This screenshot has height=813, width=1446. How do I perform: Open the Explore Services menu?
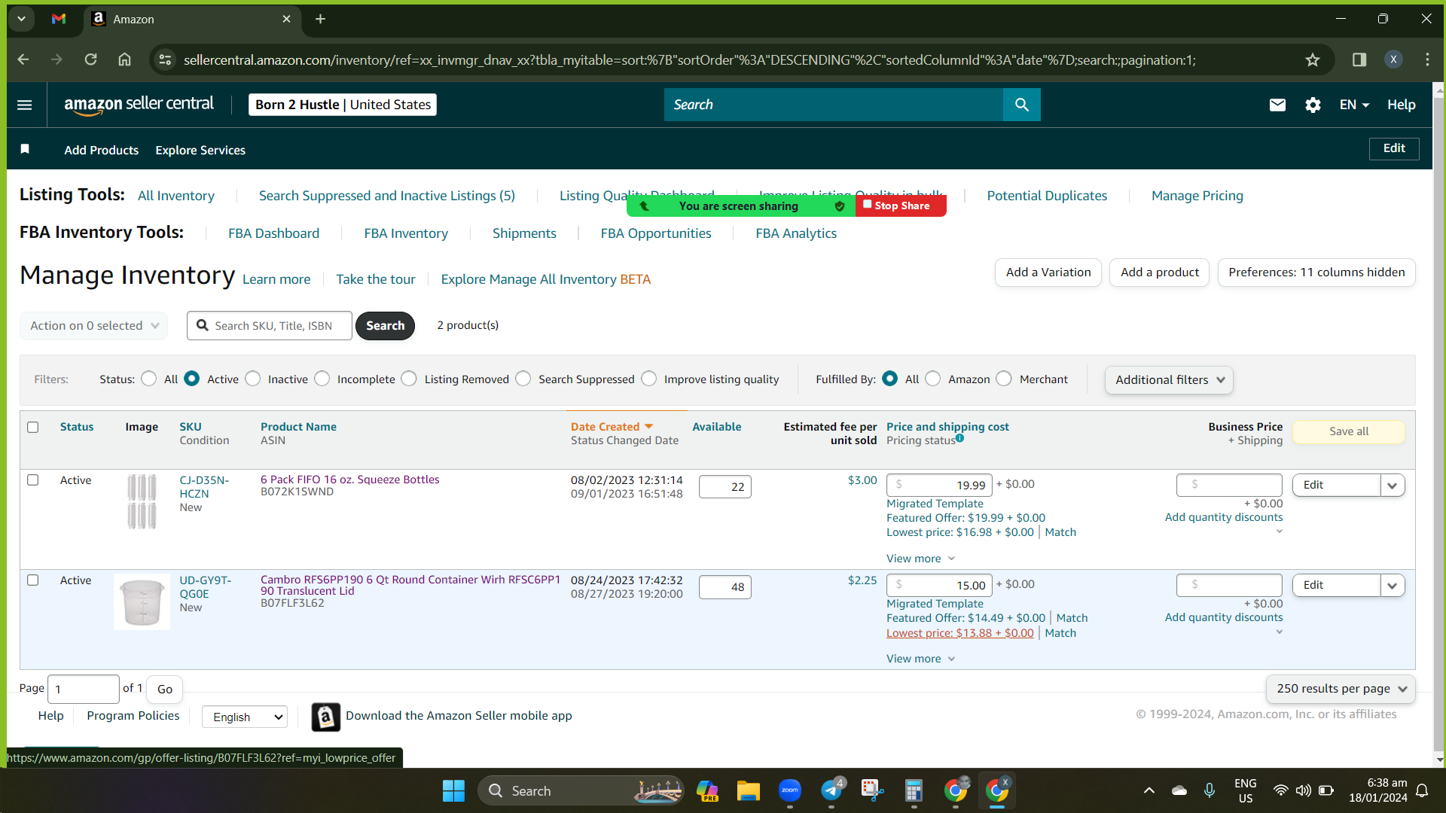200,150
